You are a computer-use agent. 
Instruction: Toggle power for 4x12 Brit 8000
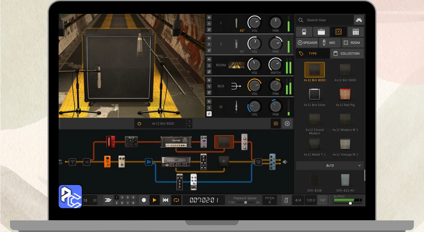point(139,124)
